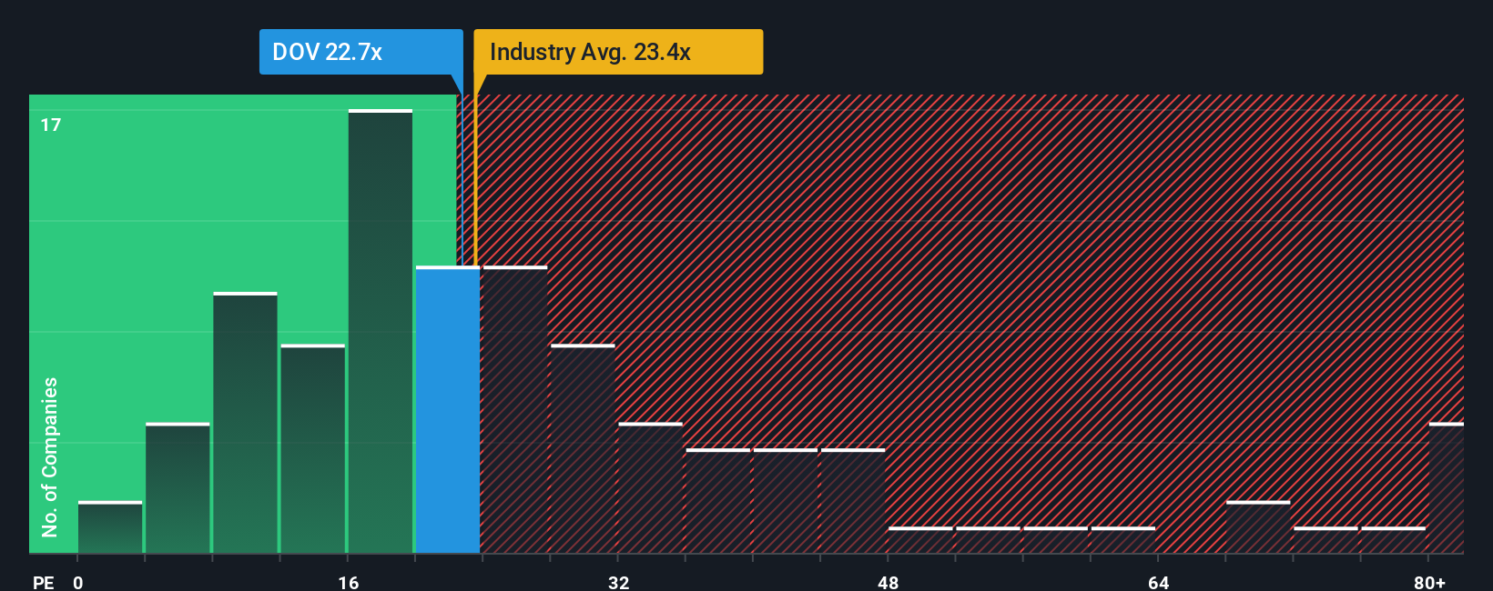This screenshot has height=591, width=1493.
Task: Click the DOV 22.7x blue label
Action: [x=361, y=52]
